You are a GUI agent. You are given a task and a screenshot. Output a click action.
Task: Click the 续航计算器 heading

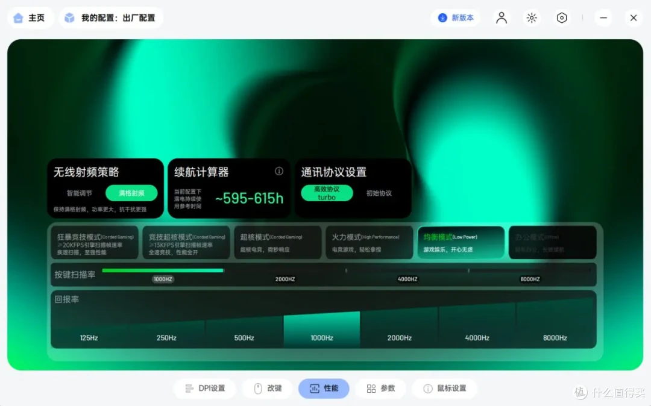click(x=201, y=172)
